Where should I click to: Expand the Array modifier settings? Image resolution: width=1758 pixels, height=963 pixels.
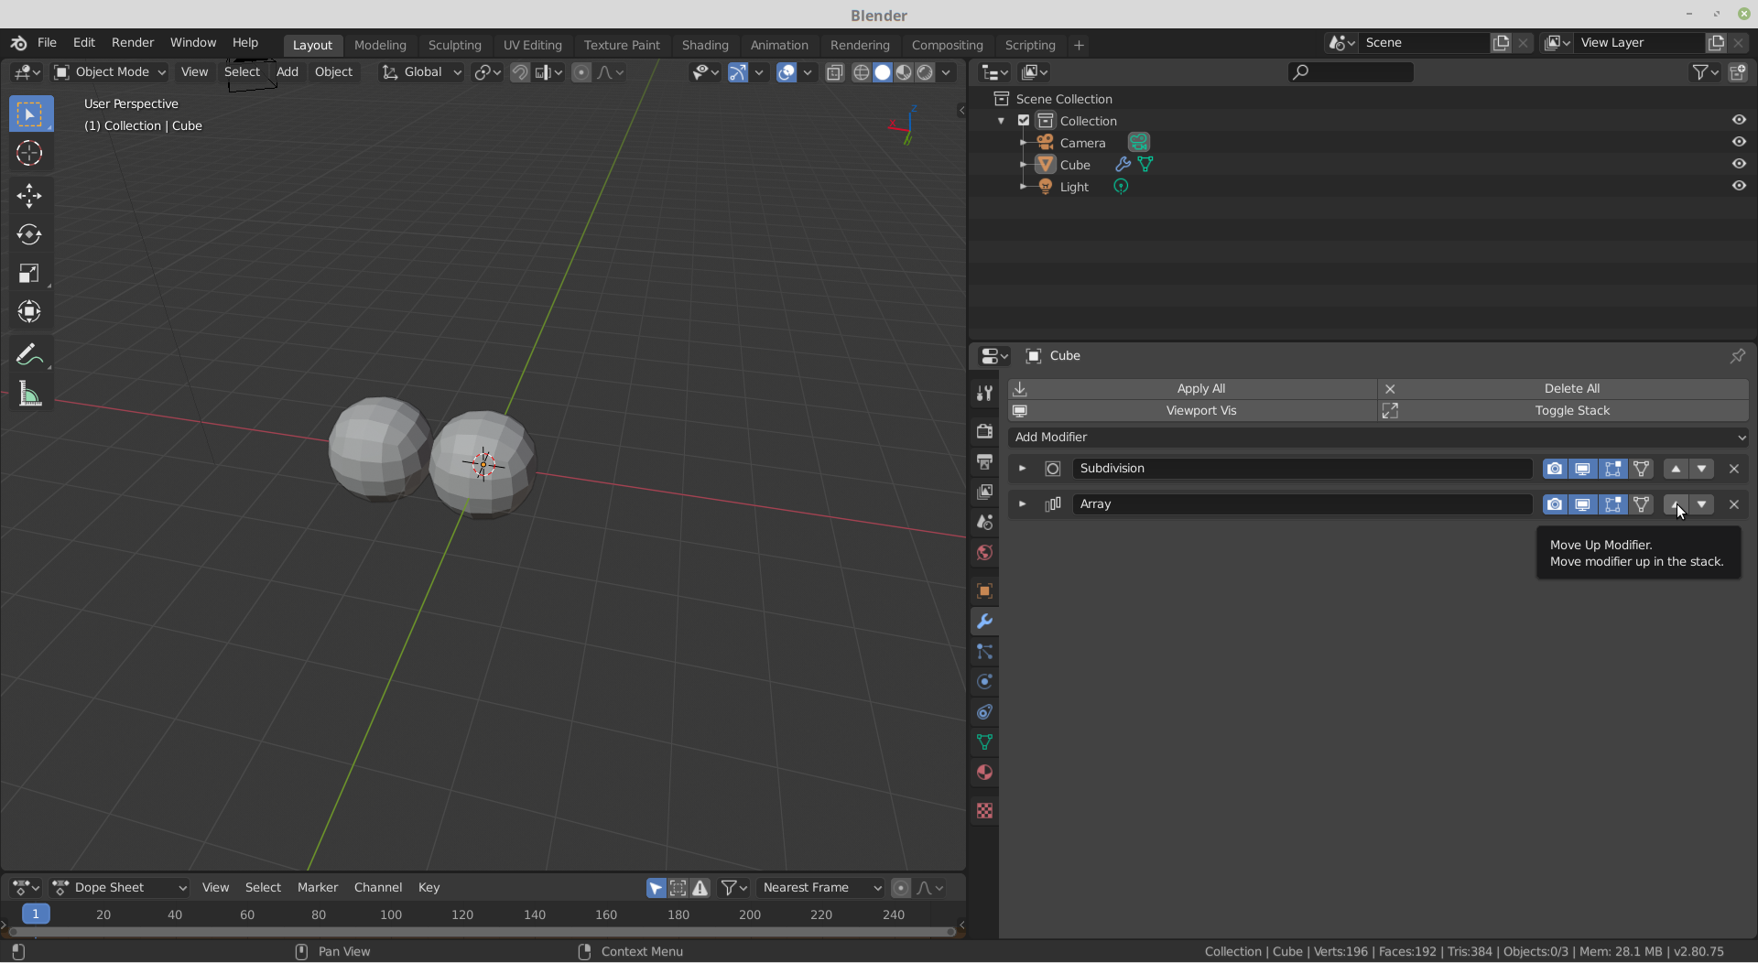coord(1022,504)
